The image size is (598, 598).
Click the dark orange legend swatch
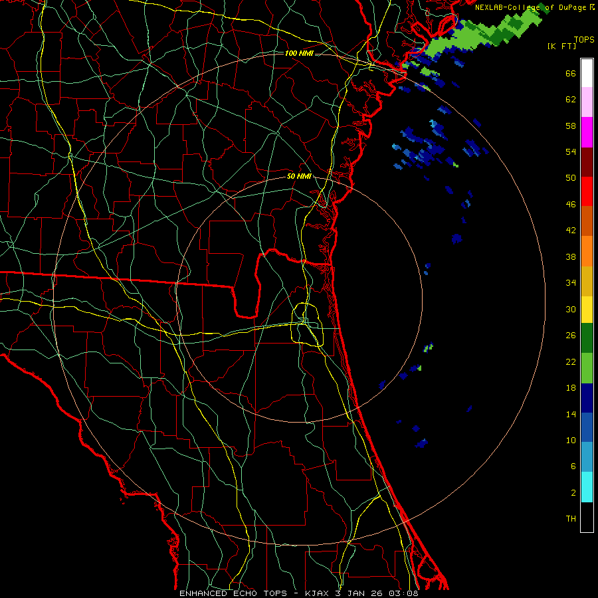point(587,221)
